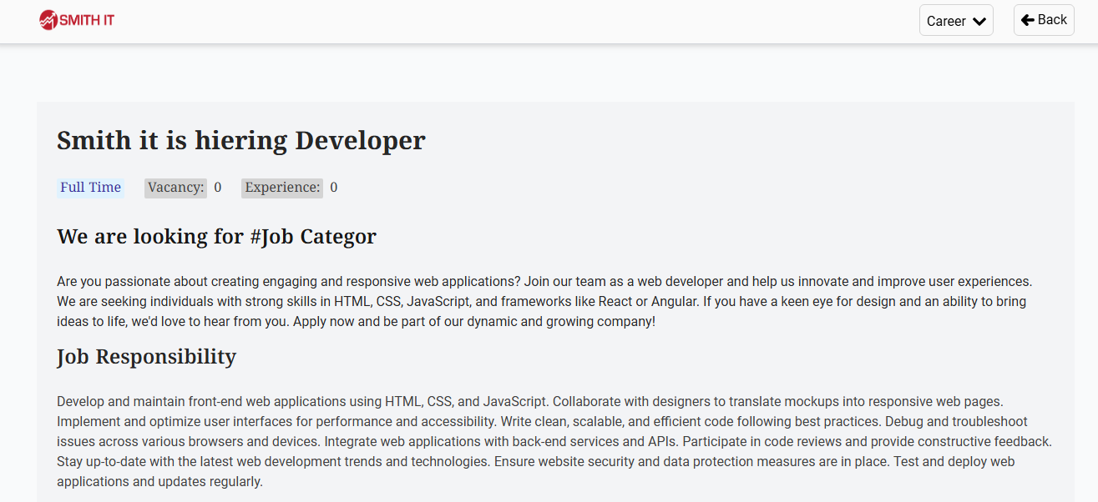This screenshot has height=502, width=1098.
Task: Click the SMITH IT brand text
Action: pyautogui.click(x=87, y=20)
